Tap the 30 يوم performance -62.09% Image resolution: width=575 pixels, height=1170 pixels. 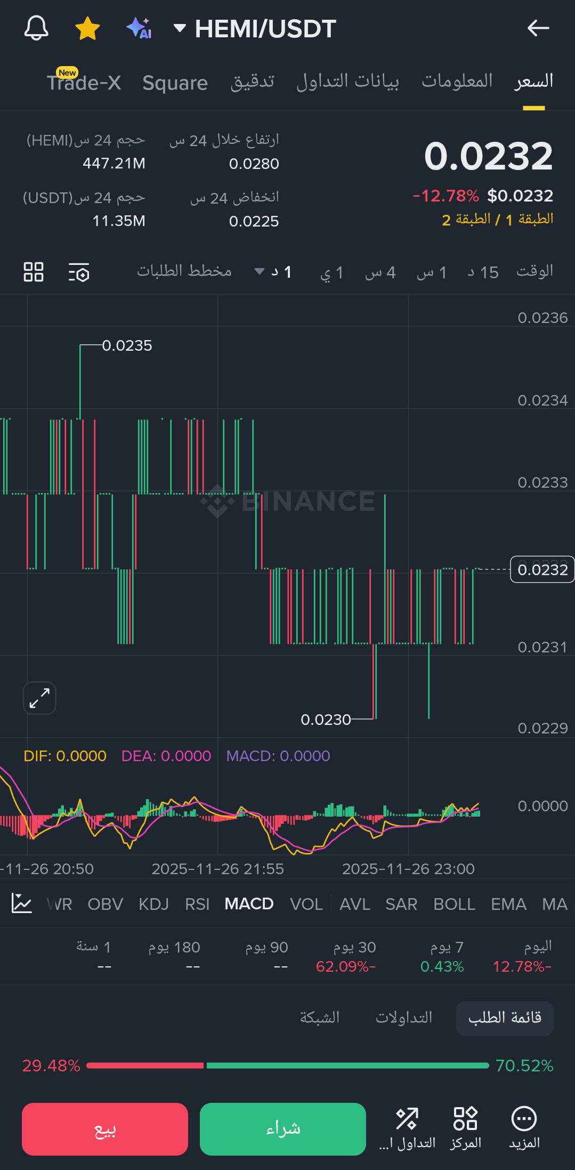pyautogui.click(x=346, y=957)
